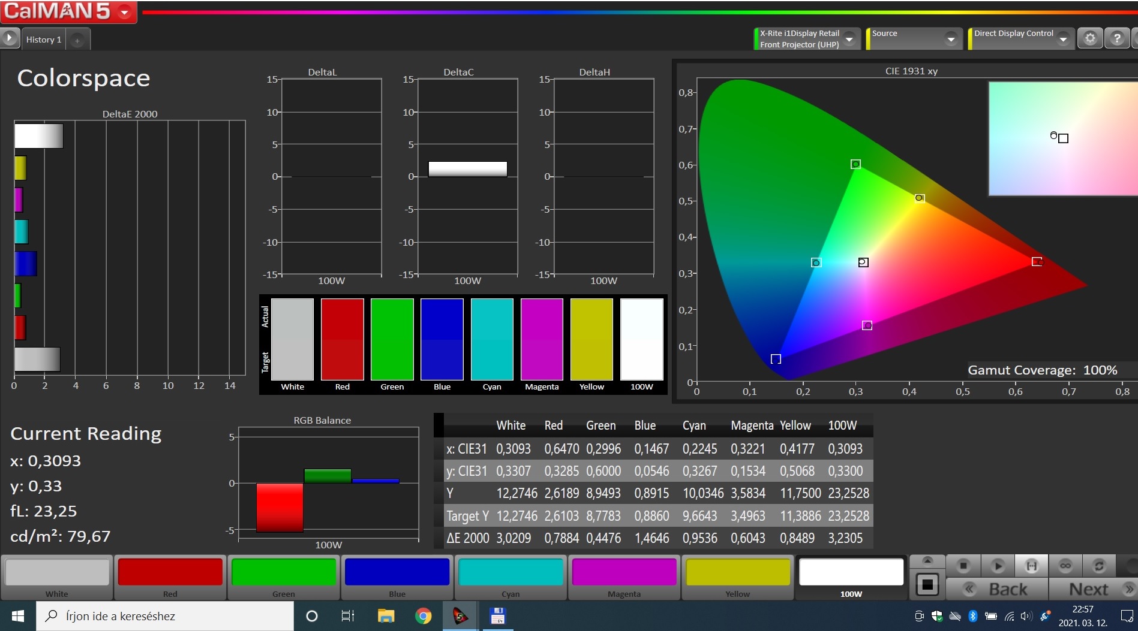This screenshot has width=1138, height=631.
Task: Click the read series bracket icon
Action: (x=1031, y=566)
